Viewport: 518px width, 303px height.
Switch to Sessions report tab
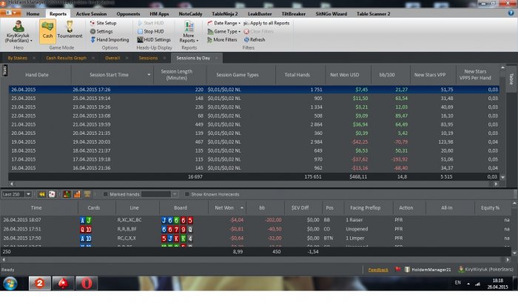pos(148,58)
